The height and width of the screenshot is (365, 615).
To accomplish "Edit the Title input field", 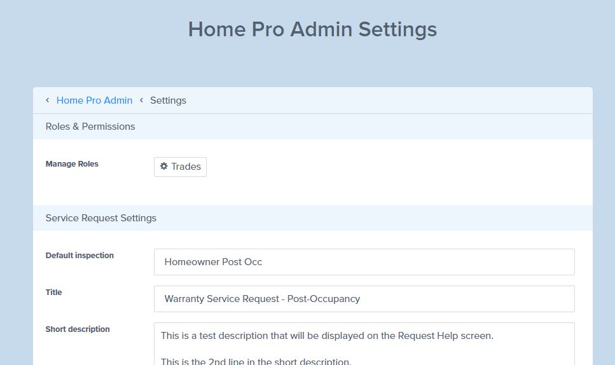I will 364,299.
